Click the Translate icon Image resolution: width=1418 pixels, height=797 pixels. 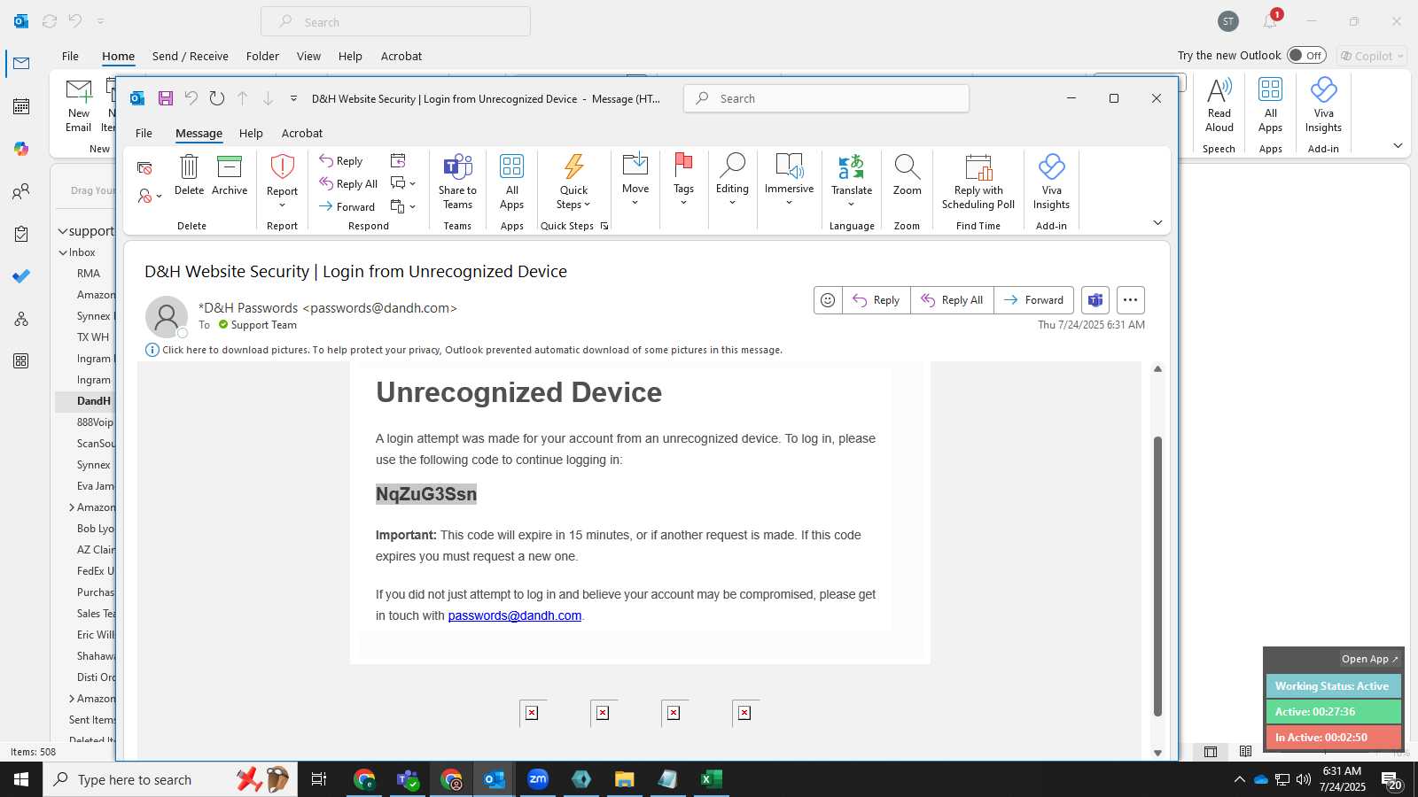tap(852, 179)
